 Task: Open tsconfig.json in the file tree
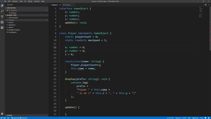point(13,32)
